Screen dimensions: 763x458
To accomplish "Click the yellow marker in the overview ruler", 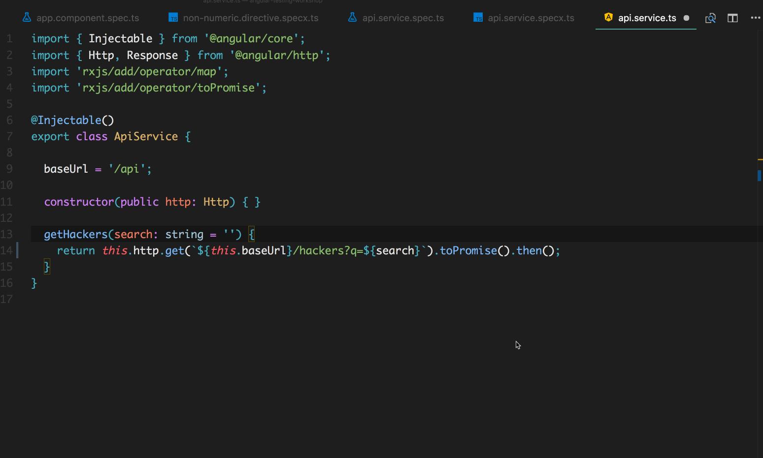I will coord(760,159).
